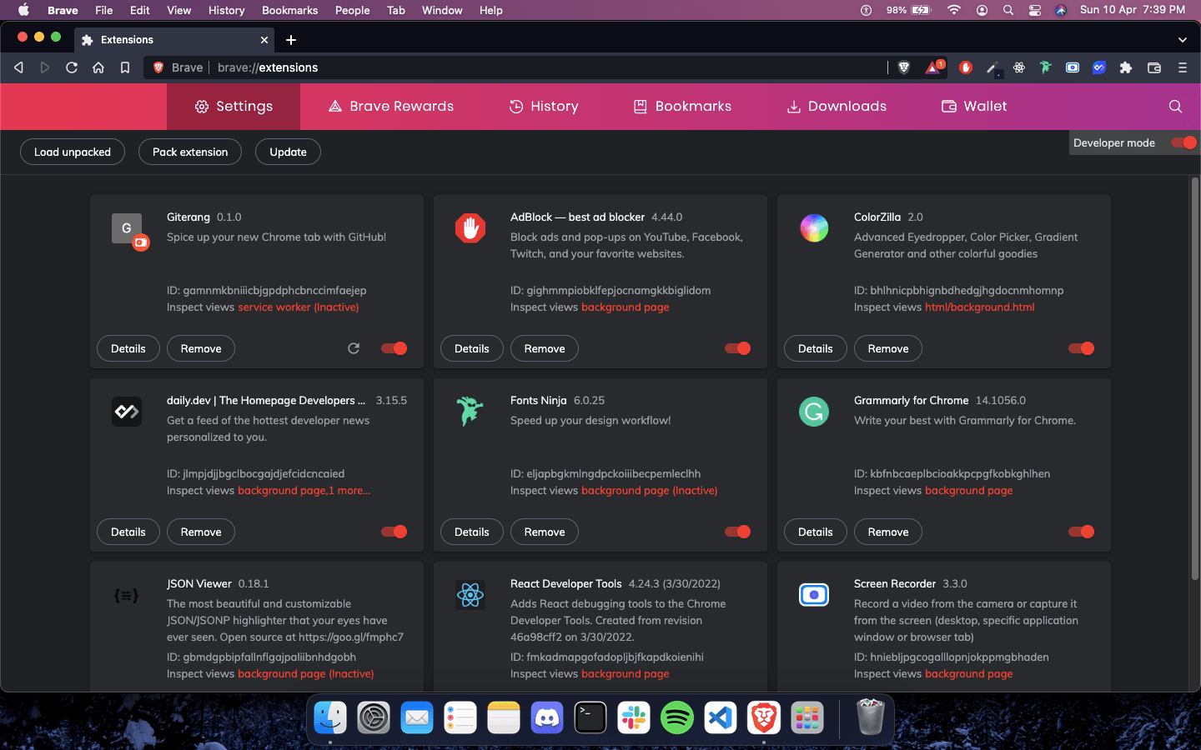Reload the Giterang extension
This screenshot has width=1201, height=750.
pos(354,348)
